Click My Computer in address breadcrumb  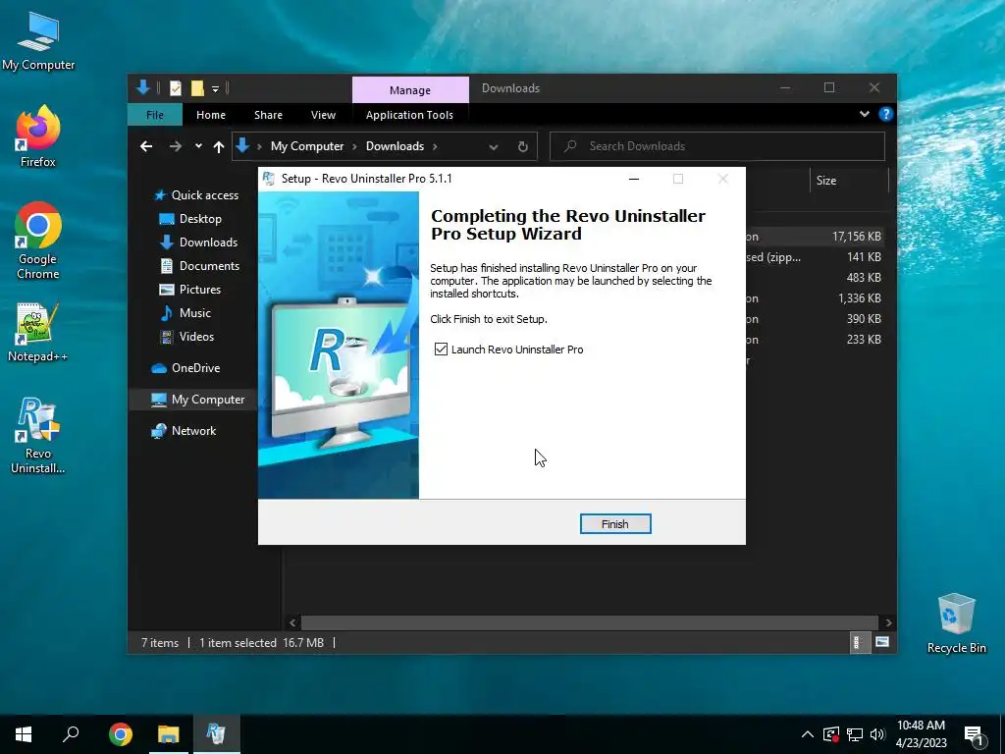[307, 146]
